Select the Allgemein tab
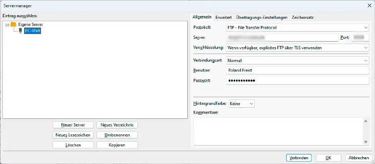375x164 pixels. (x=202, y=17)
